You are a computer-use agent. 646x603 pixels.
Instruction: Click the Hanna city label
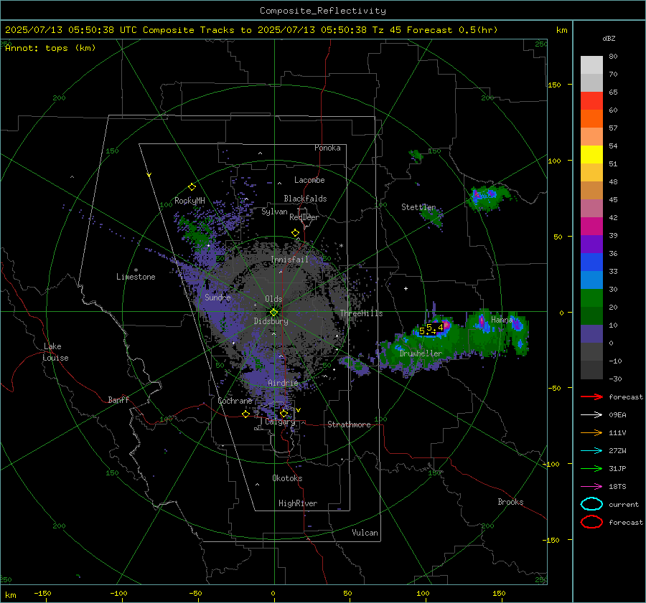502,320
